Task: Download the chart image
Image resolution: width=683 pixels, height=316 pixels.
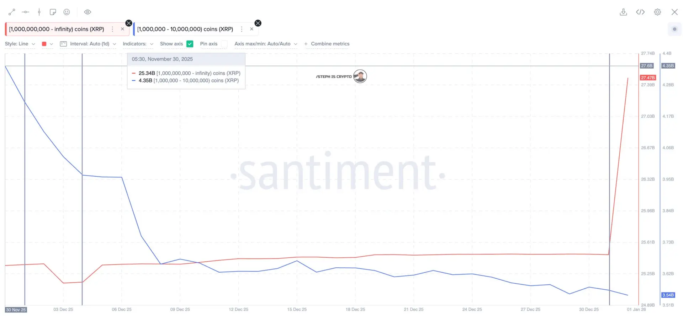Action: pos(623,12)
